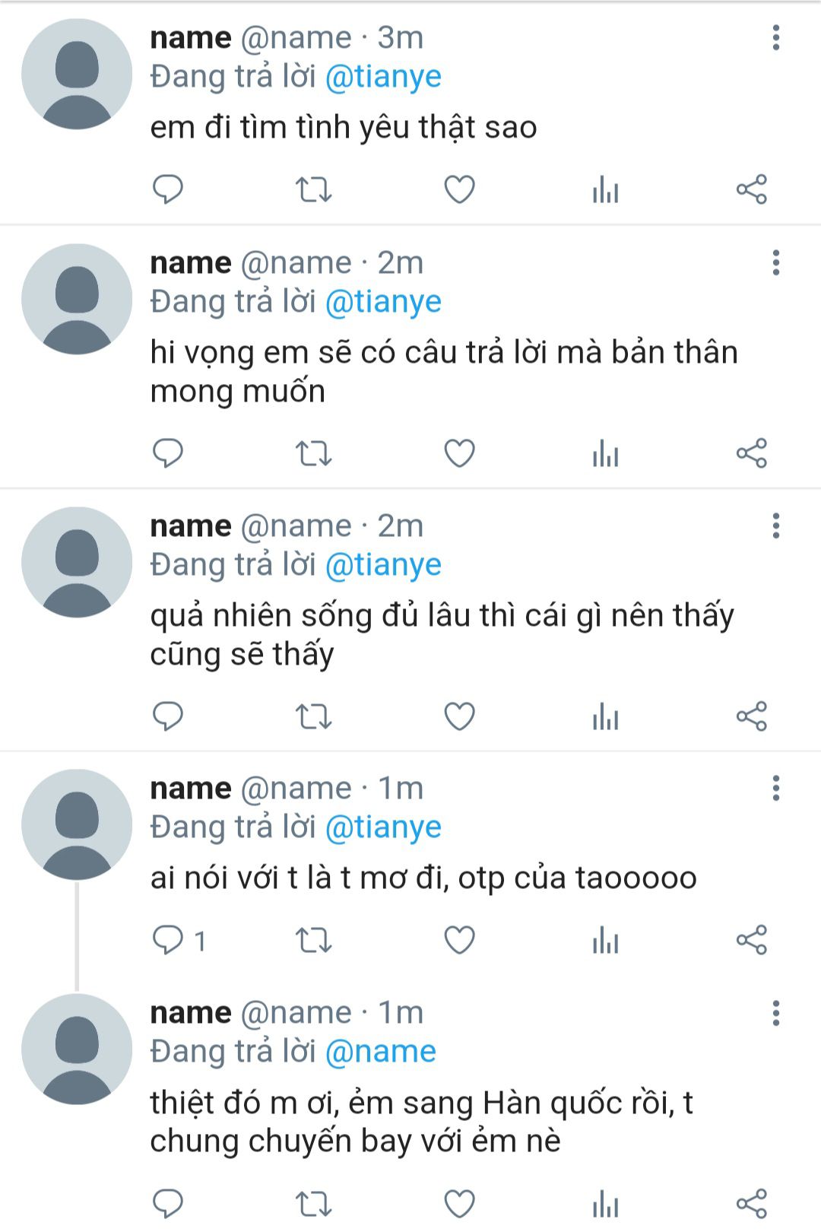Image resolution: width=821 pixels, height=1232 pixels.
Task: View analytics for 'otp của taooooo' tweet
Action: click(x=606, y=940)
